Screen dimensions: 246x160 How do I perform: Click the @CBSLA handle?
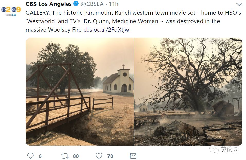92,4
